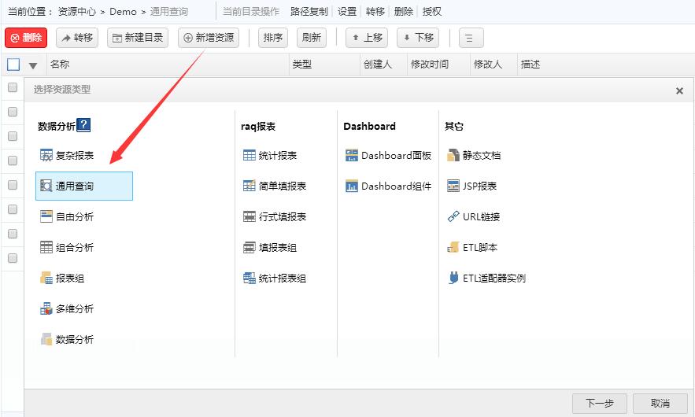Select the 复杂报表 resource type icon

point(46,156)
